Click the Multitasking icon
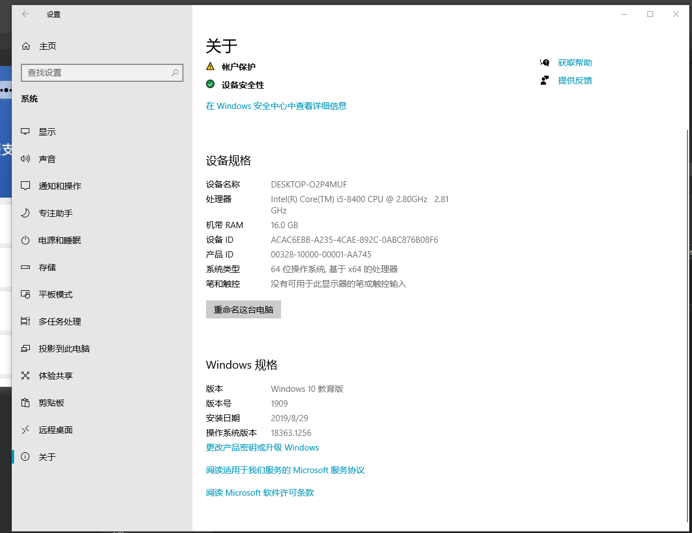Screen dimensions: 692x533 pos(25,321)
